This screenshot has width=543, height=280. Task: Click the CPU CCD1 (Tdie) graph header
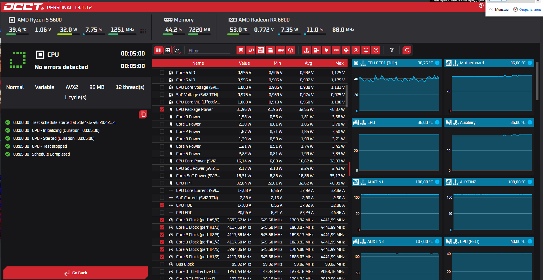397,63
